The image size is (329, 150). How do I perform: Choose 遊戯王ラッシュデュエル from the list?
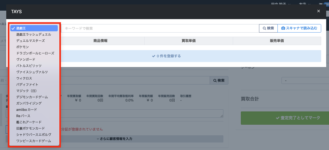(34, 34)
